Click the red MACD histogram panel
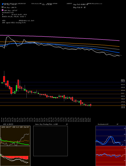The image size is (126, 166). point(15,156)
